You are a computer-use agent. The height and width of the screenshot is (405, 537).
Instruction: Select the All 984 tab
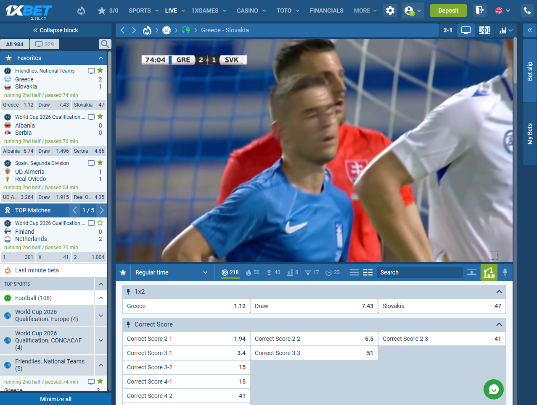coord(15,44)
